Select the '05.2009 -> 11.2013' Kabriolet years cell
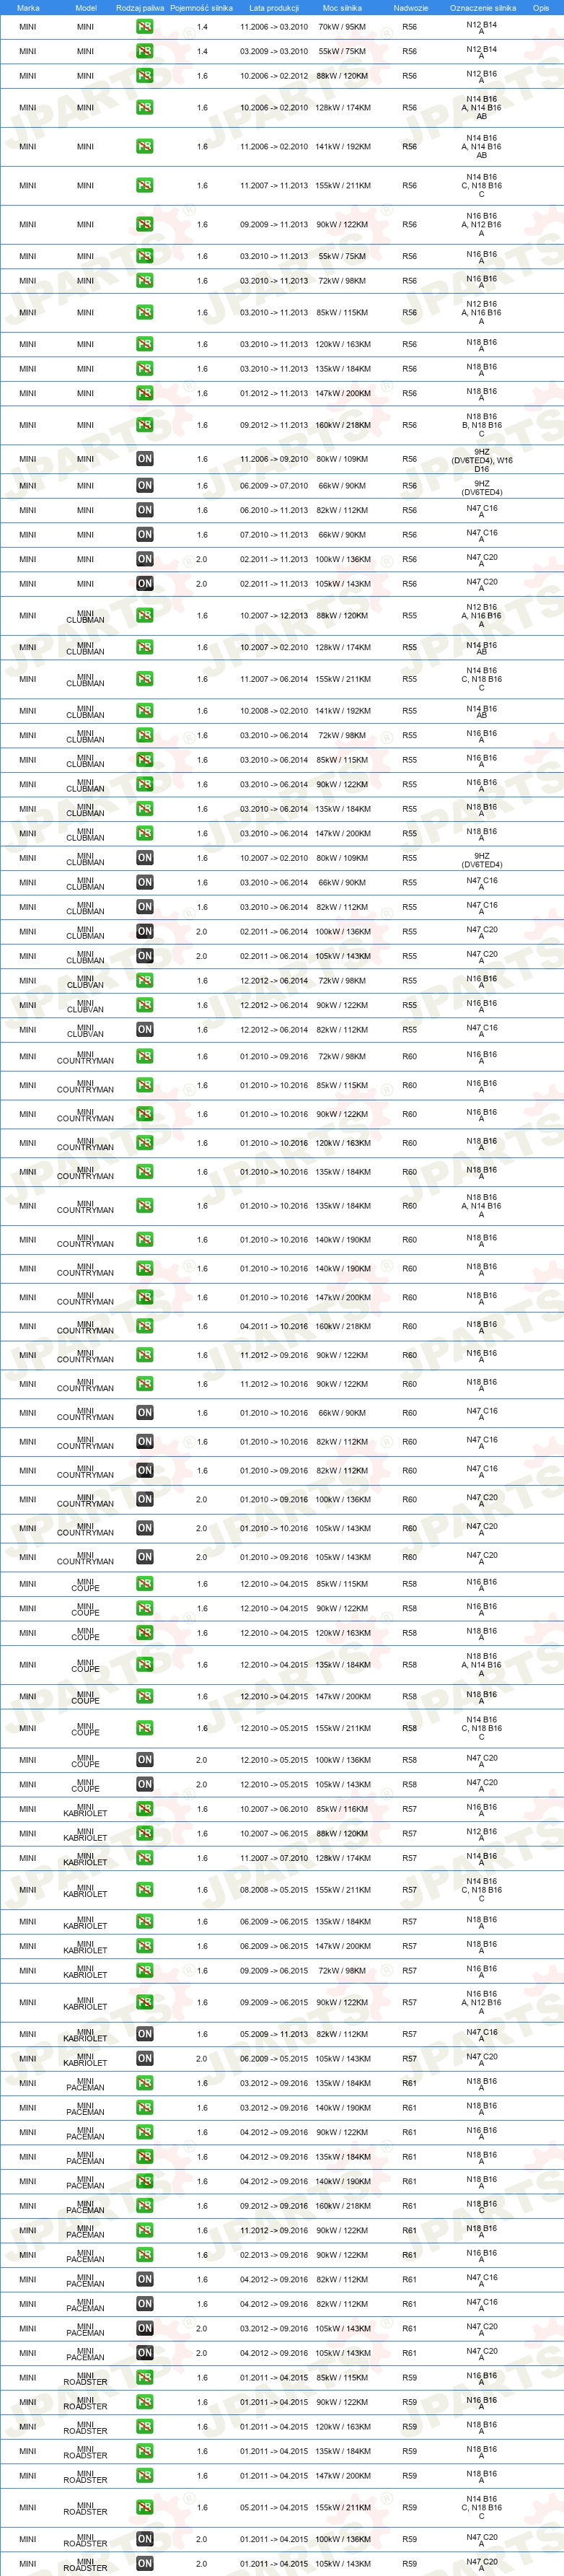 pos(274,2034)
